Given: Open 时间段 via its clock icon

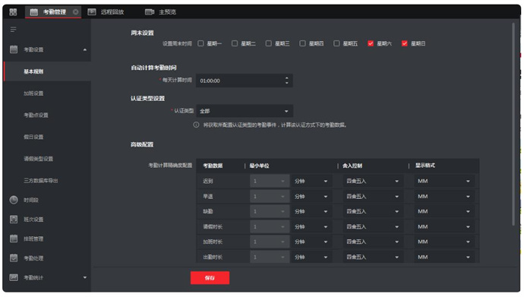Looking at the screenshot, I should pyautogui.click(x=14, y=200).
